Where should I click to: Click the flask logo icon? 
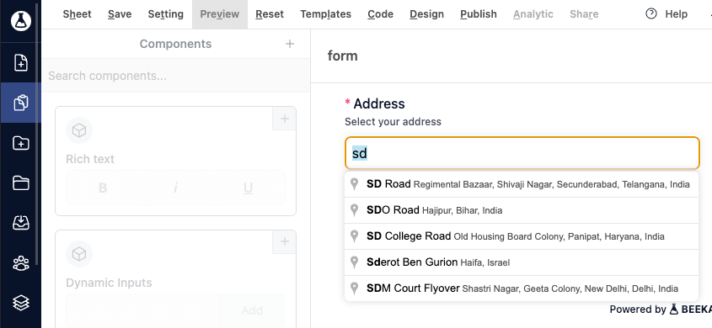pyautogui.click(x=21, y=20)
